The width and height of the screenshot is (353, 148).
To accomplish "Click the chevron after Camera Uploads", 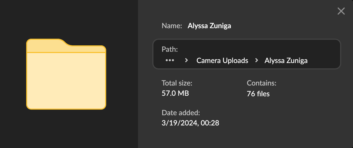I will pyautogui.click(x=256, y=60).
